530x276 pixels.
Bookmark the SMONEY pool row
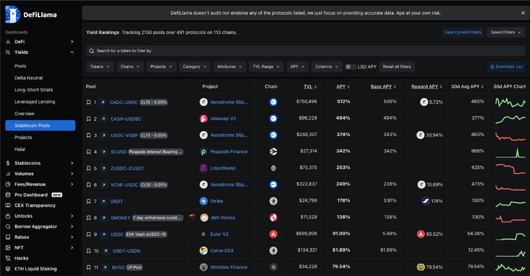click(x=89, y=218)
